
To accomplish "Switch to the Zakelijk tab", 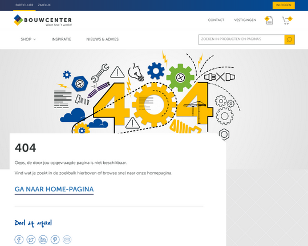I will click(44, 5).
